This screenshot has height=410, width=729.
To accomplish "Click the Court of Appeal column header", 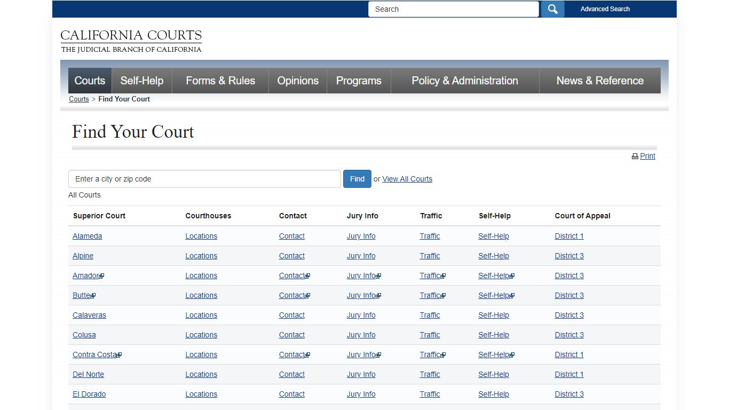I will pos(582,216).
